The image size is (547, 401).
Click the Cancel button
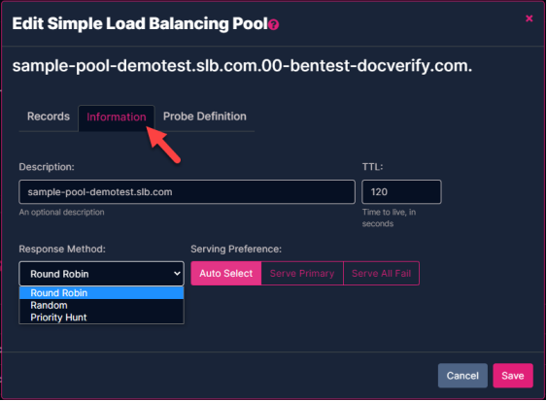pos(462,376)
